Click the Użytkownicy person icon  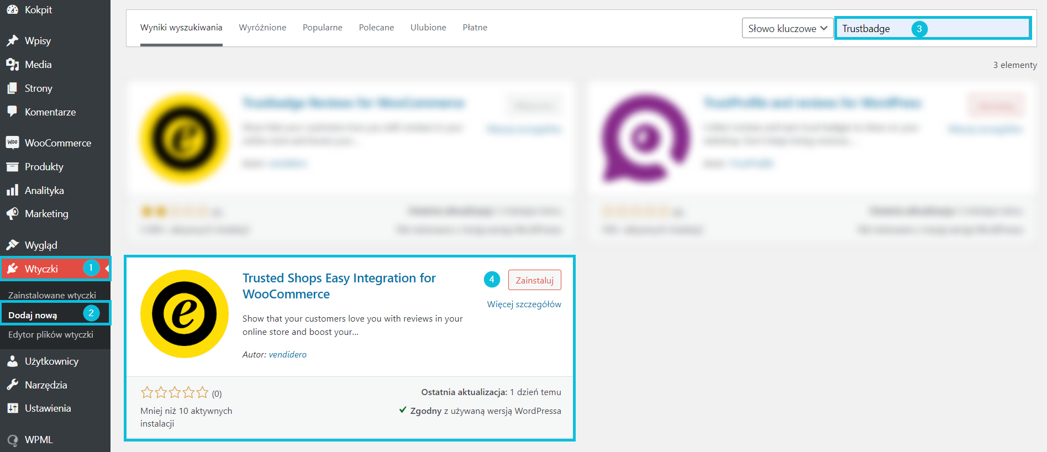[x=12, y=361]
